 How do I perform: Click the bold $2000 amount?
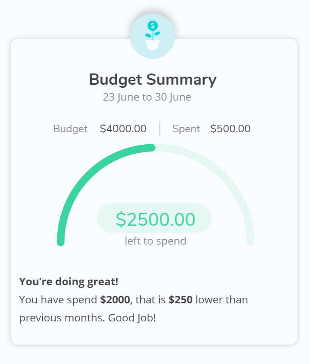(115, 300)
